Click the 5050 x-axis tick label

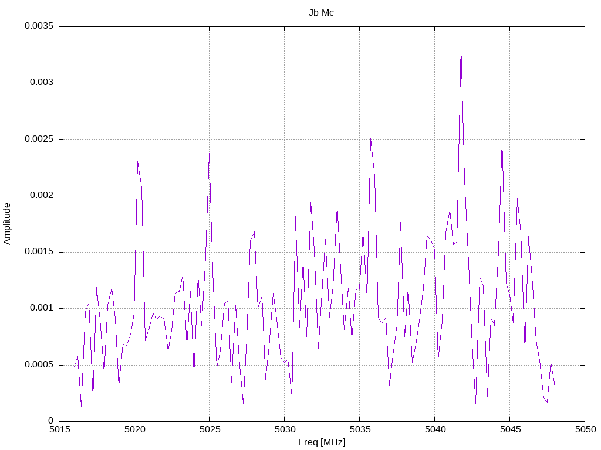pyautogui.click(x=585, y=429)
